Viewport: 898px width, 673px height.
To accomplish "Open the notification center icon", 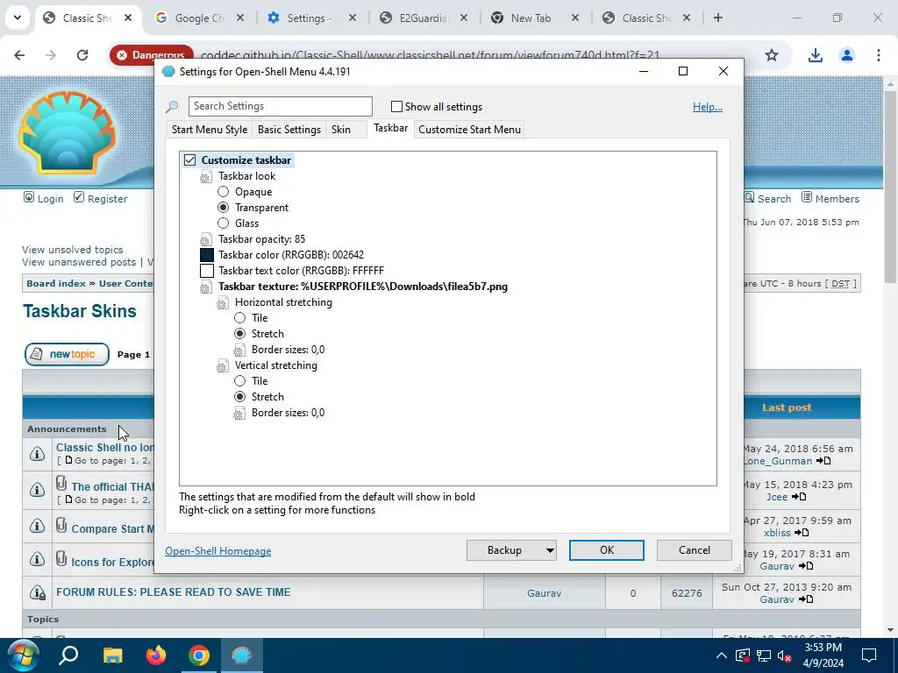I will pyautogui.click(x=869, y=655).
